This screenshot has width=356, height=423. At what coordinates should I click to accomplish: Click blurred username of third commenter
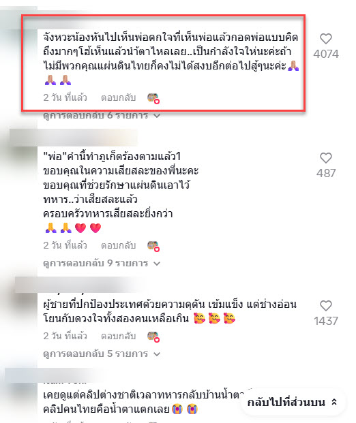(x=78, y=285)
